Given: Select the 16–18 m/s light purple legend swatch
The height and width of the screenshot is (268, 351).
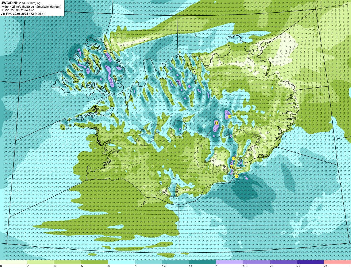Looking at the screenshot, I should [x=230, y=262].
